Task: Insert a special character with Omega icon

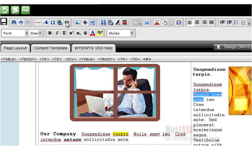Action: (53, 22)
